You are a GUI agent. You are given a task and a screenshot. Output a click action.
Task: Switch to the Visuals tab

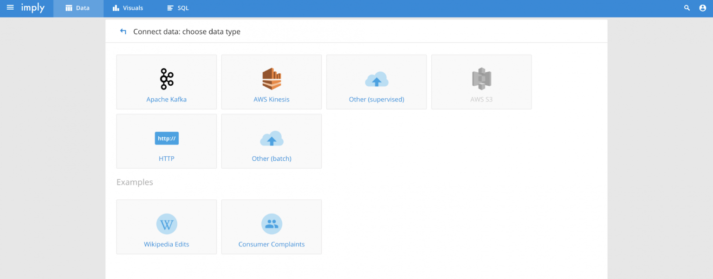click(x=128, y=8)
